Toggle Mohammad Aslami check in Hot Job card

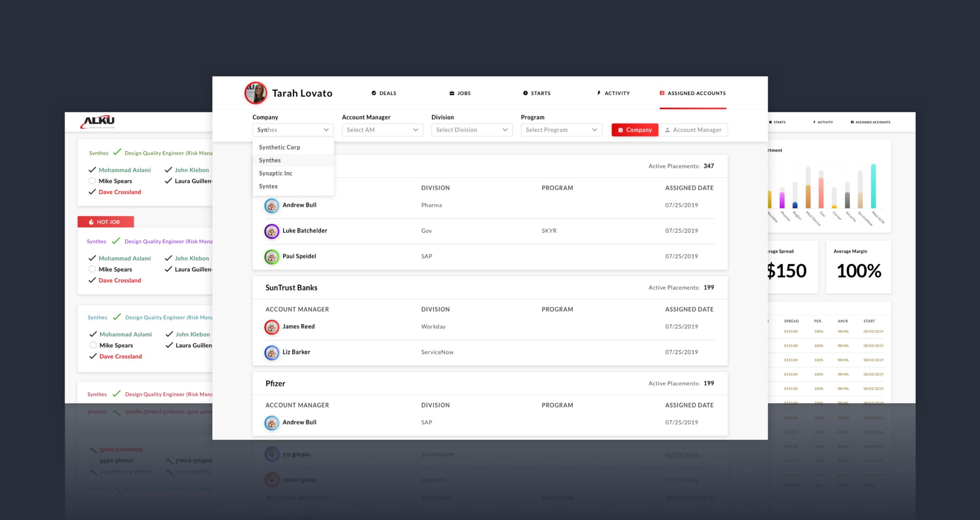tap(92, 258)
